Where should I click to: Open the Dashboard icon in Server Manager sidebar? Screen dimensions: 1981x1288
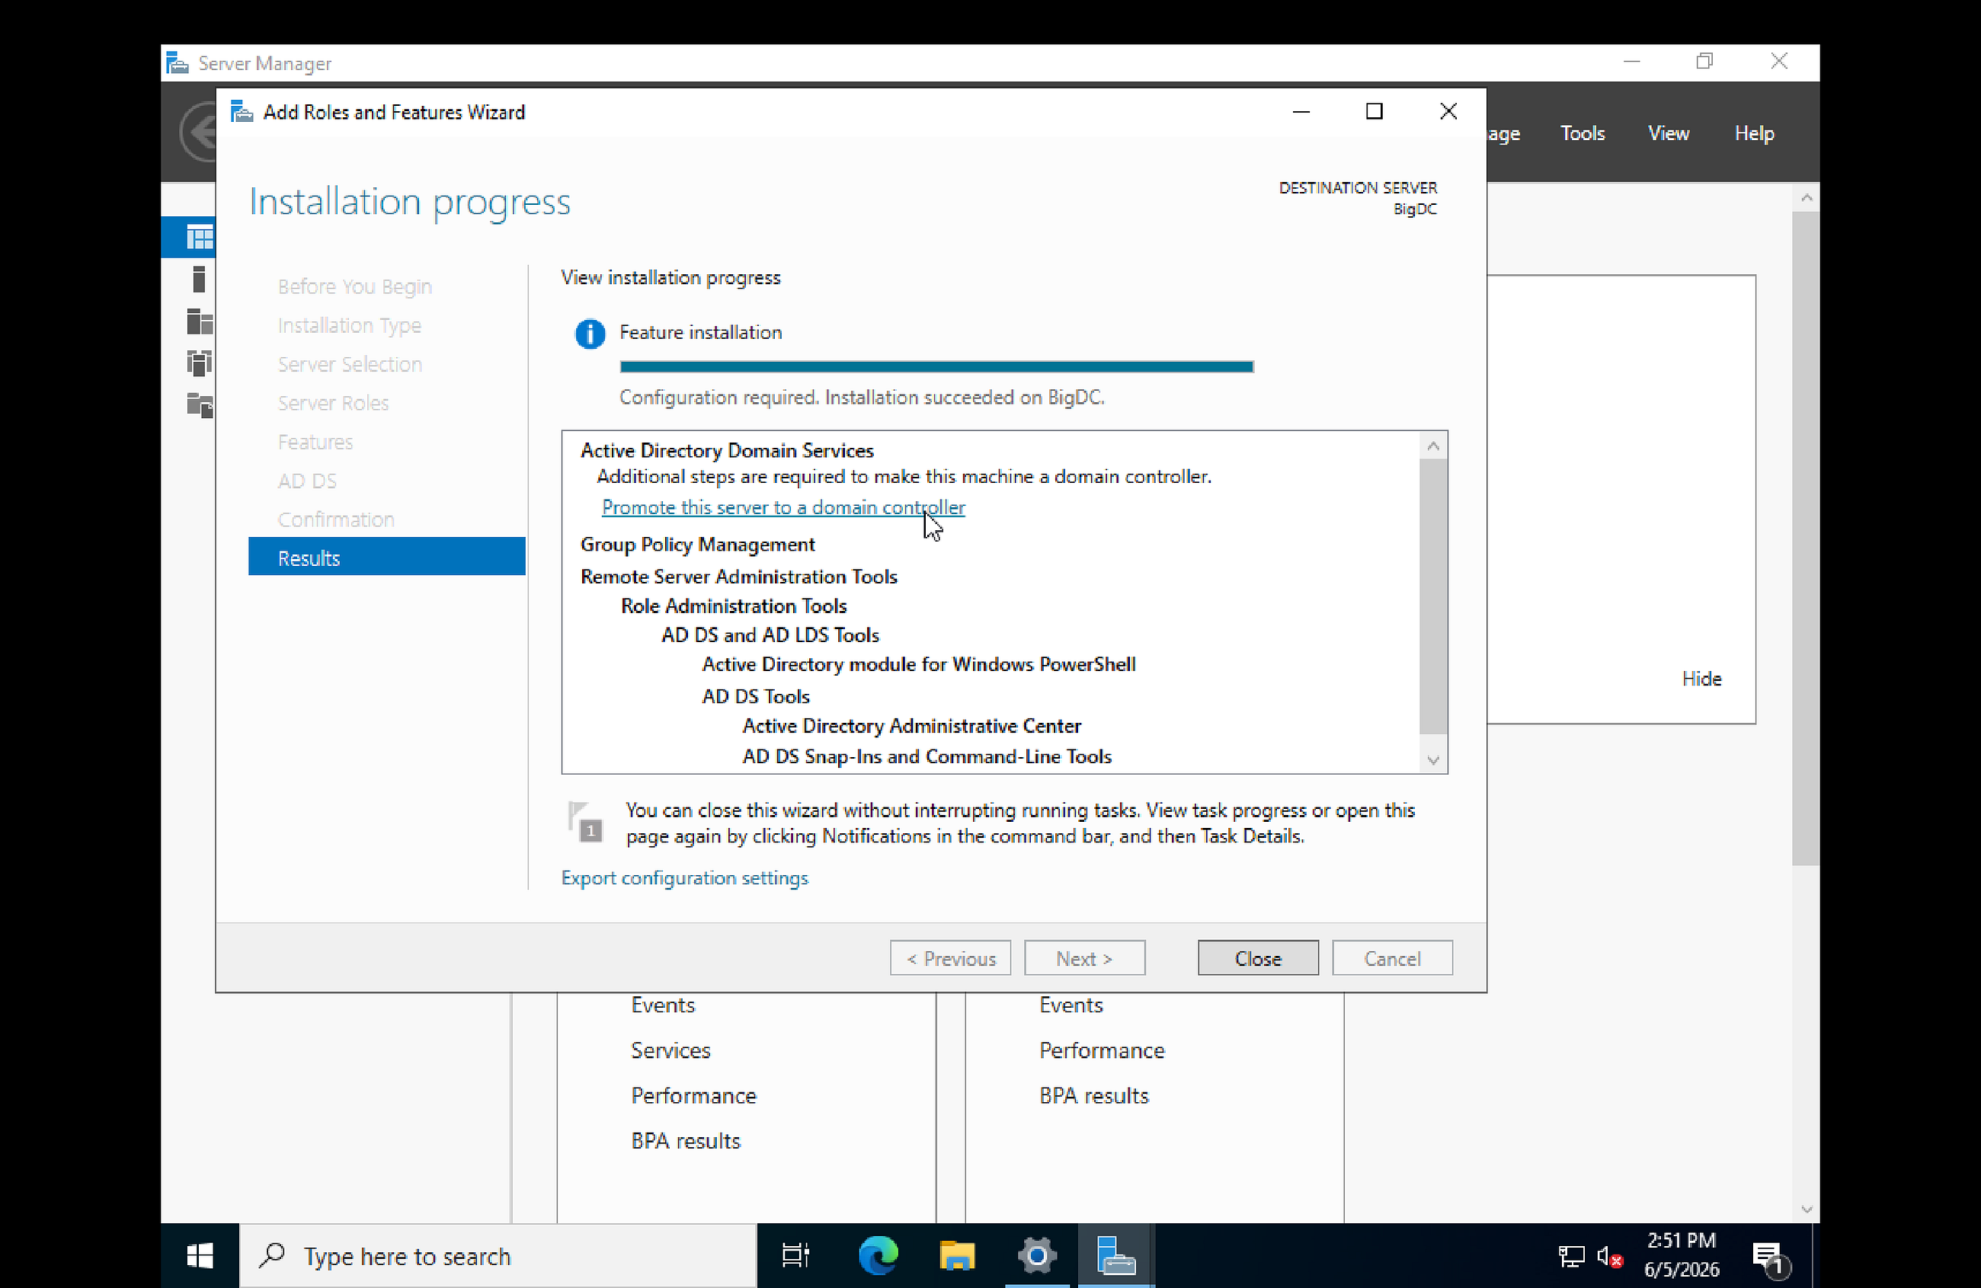coord(200,237)
